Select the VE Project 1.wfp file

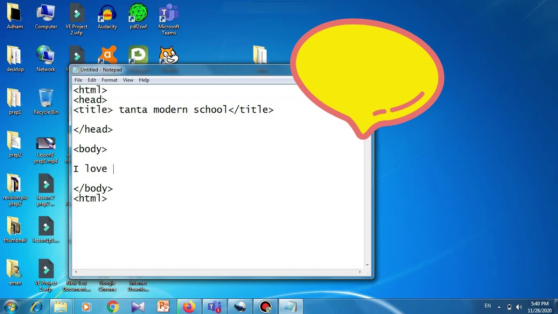click(46, 276)
